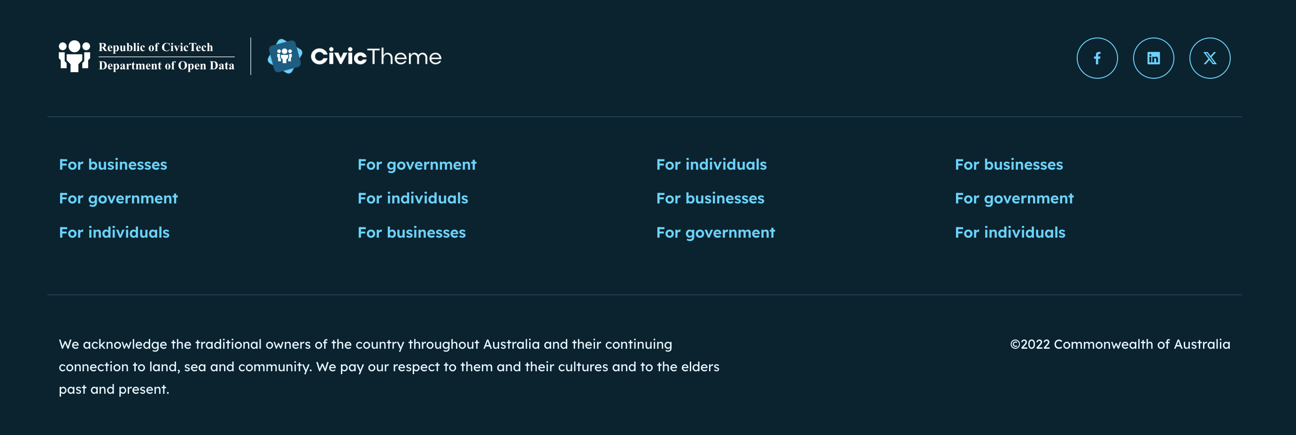The height and width of the screenshot is (435, 1296).
Task: Click the traditional owners acknowledgement paragraph
Action: tap(389, 367)
